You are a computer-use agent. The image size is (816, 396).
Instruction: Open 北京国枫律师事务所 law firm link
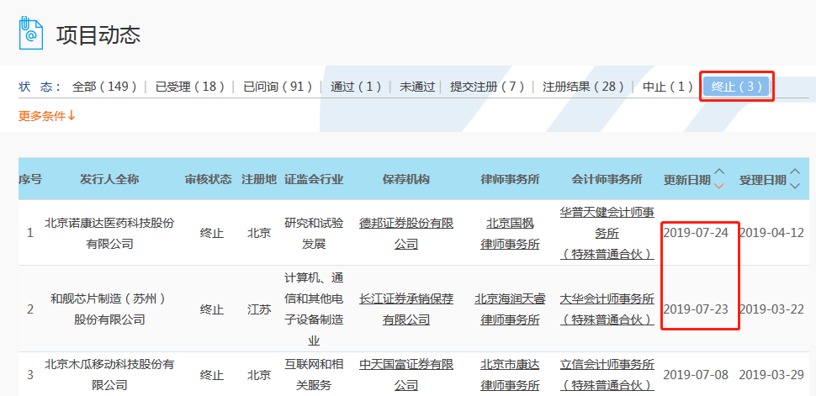[510, 233]
